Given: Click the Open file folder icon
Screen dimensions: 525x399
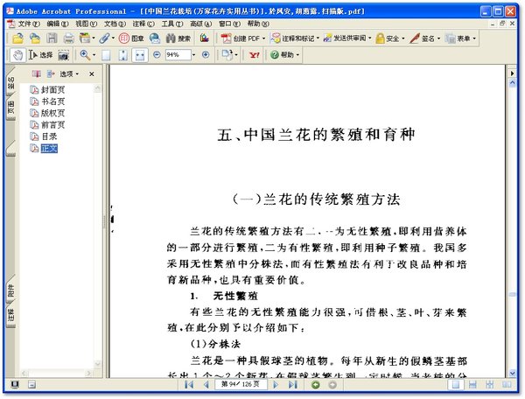Looking at the screenshot, I should pyautogui.click(x=18, y=38).
